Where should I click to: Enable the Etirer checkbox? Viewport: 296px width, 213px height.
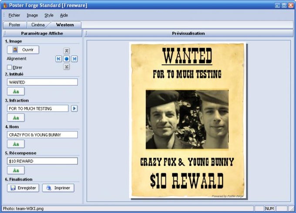(x=9, y=67)
